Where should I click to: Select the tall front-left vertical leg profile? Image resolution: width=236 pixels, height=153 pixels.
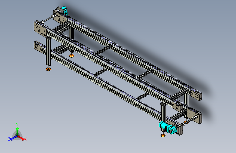pos(48,51)
